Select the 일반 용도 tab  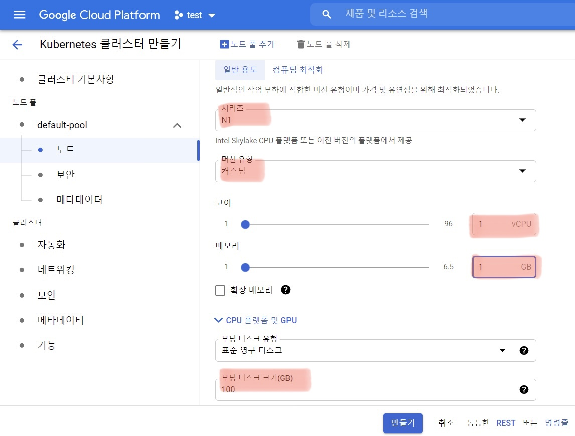point(240,70)
